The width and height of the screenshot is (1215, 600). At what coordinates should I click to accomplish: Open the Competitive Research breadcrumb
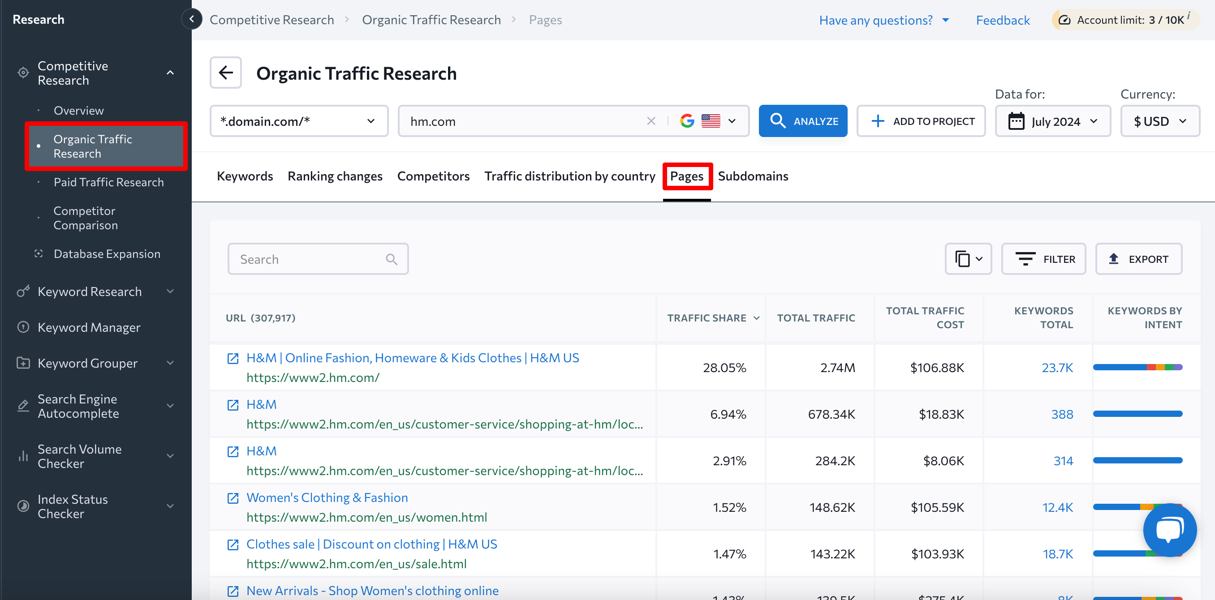(x=271, y=20)
